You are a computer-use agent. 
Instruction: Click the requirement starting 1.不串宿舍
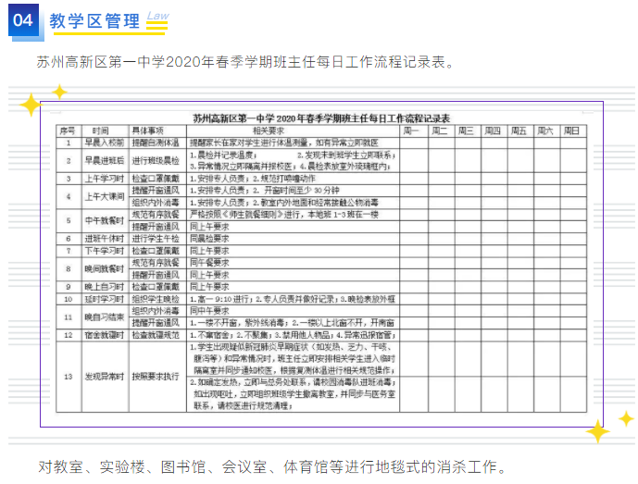click(x=293, y=335)
